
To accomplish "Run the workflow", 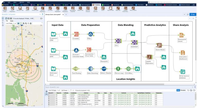I will click(193, 14).
